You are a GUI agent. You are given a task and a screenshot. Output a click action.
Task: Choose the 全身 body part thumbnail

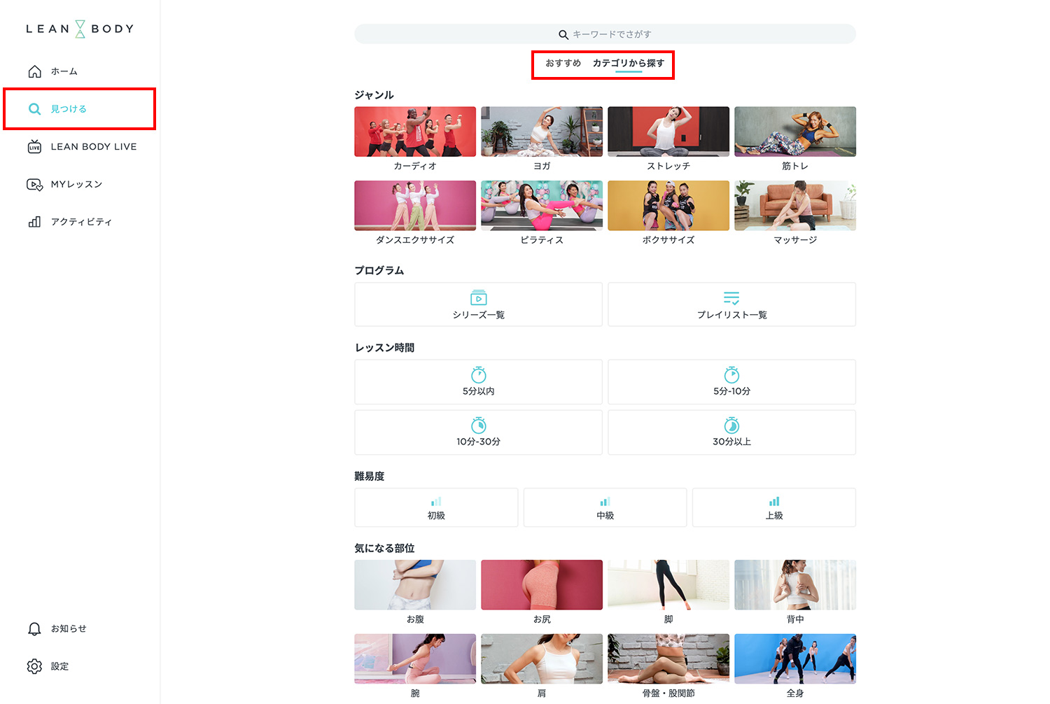[795, 659]
